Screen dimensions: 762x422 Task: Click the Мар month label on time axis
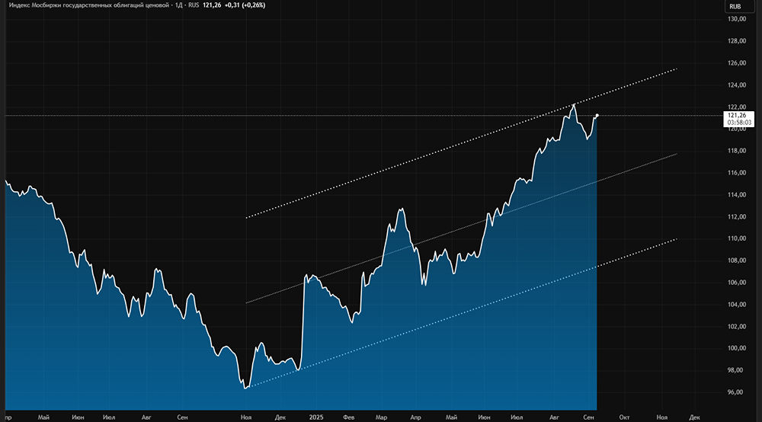(x=381, y=417)
